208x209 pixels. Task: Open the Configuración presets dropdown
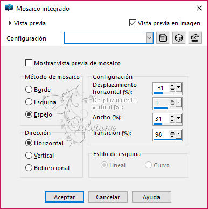149,38
